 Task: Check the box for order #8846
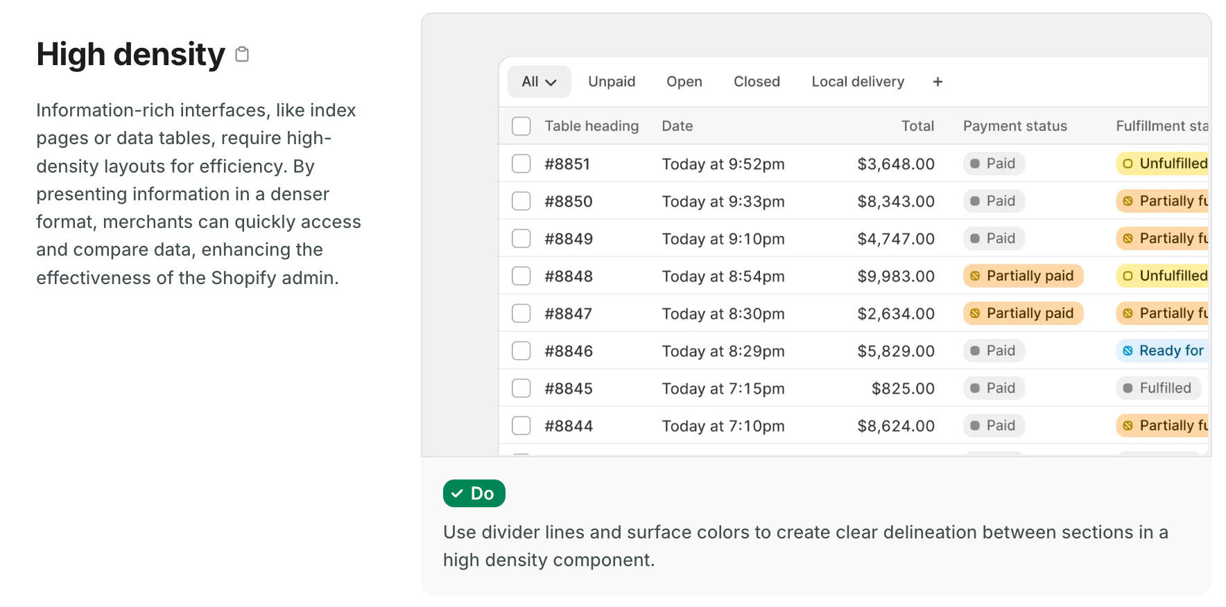coord(521,351)
